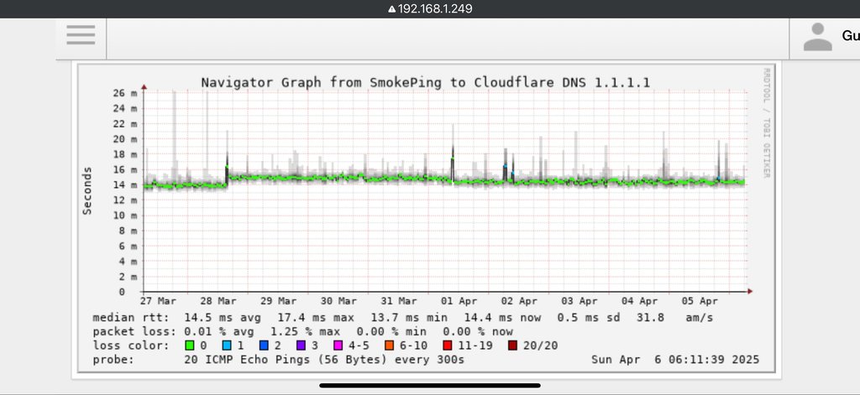Click the '03 Apr' x-axis label
The width and height of the screenshot is (860, 395).
pyautogui.click(x=579, y=301)
